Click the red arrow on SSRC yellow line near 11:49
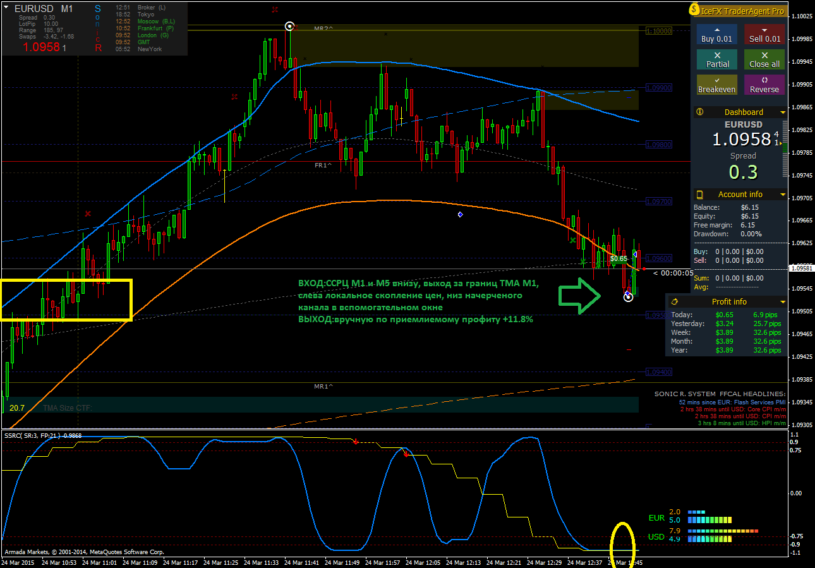The width and height of the screenshot is (815, 568). coord(356,442)
